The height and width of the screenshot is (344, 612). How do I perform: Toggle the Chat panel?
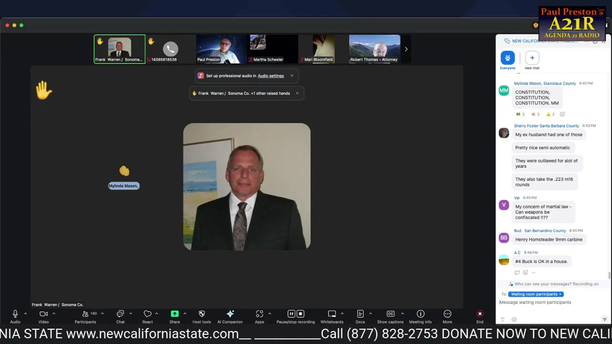[x=120, y=316]
